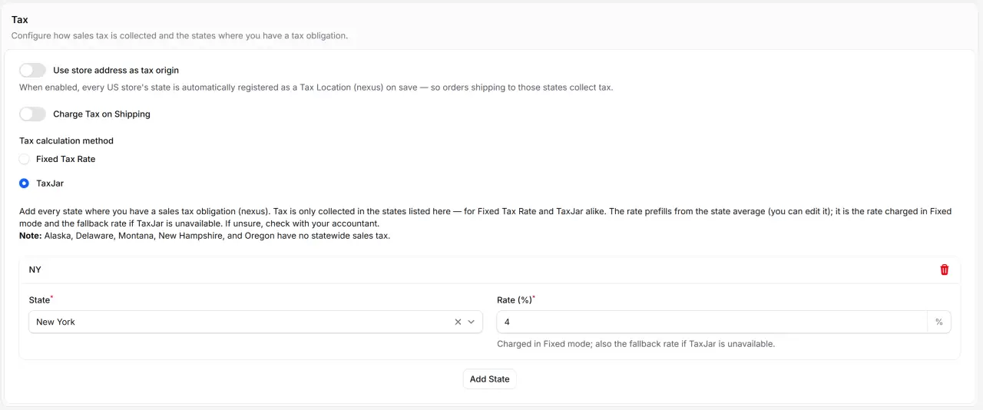The height and width of the screenshot is (410, 983).
Task: Click the NY card header label
Action: pyautogui.click(x=35, y=269)
